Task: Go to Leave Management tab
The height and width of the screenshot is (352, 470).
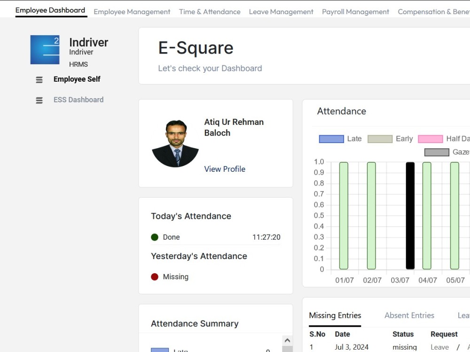Action: (x=281, y=12)
